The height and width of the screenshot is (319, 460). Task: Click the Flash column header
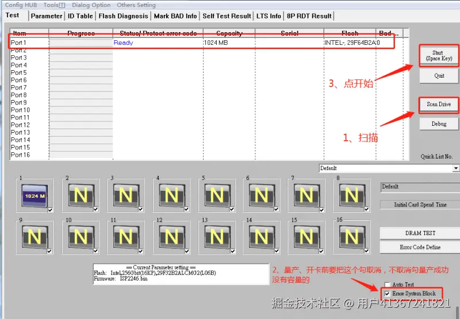pyautogui.click(x=350, y=33)
